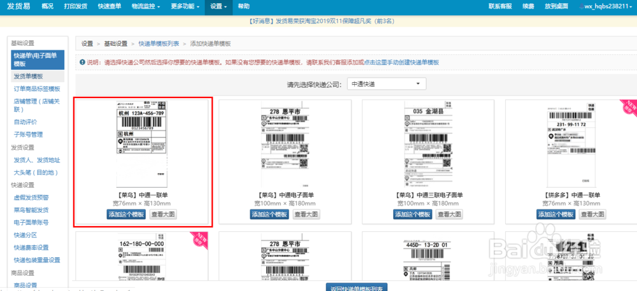Click the 【菜鸟】中通三联电子面单 template preview image
637x291 pixels.
pyautogui.click(x=428, y=145)
